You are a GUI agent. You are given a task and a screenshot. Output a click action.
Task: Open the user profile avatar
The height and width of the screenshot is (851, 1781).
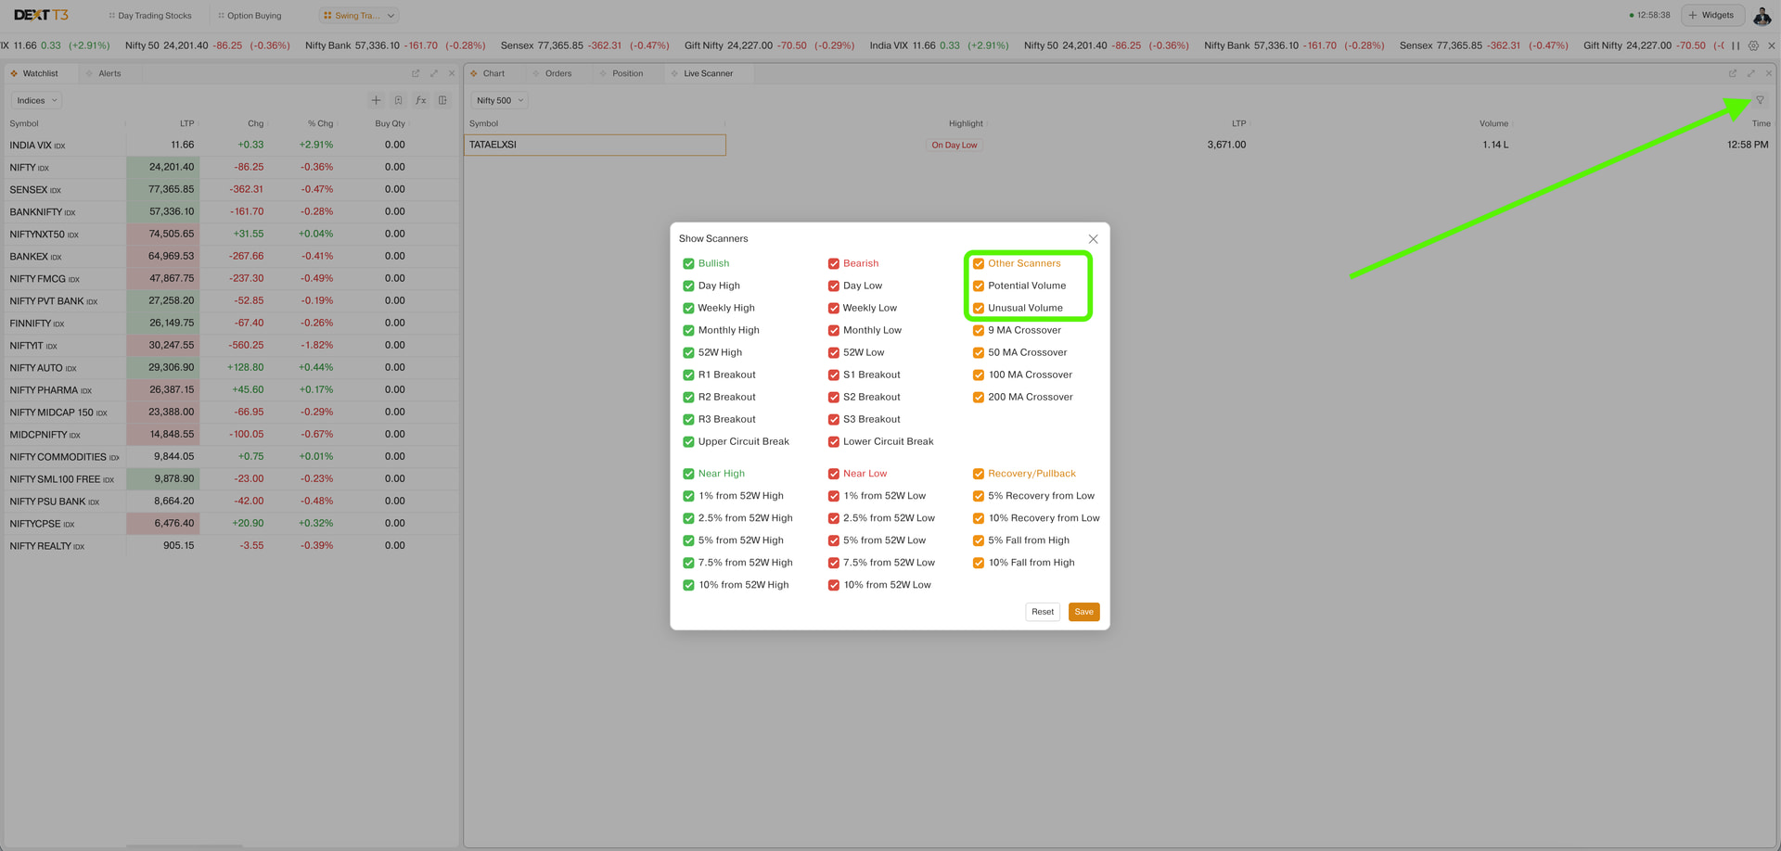pos(1762,16)
